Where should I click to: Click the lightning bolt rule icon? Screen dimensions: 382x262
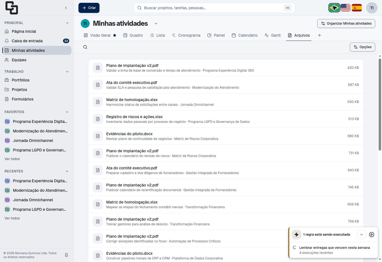[x=297, y=235]
